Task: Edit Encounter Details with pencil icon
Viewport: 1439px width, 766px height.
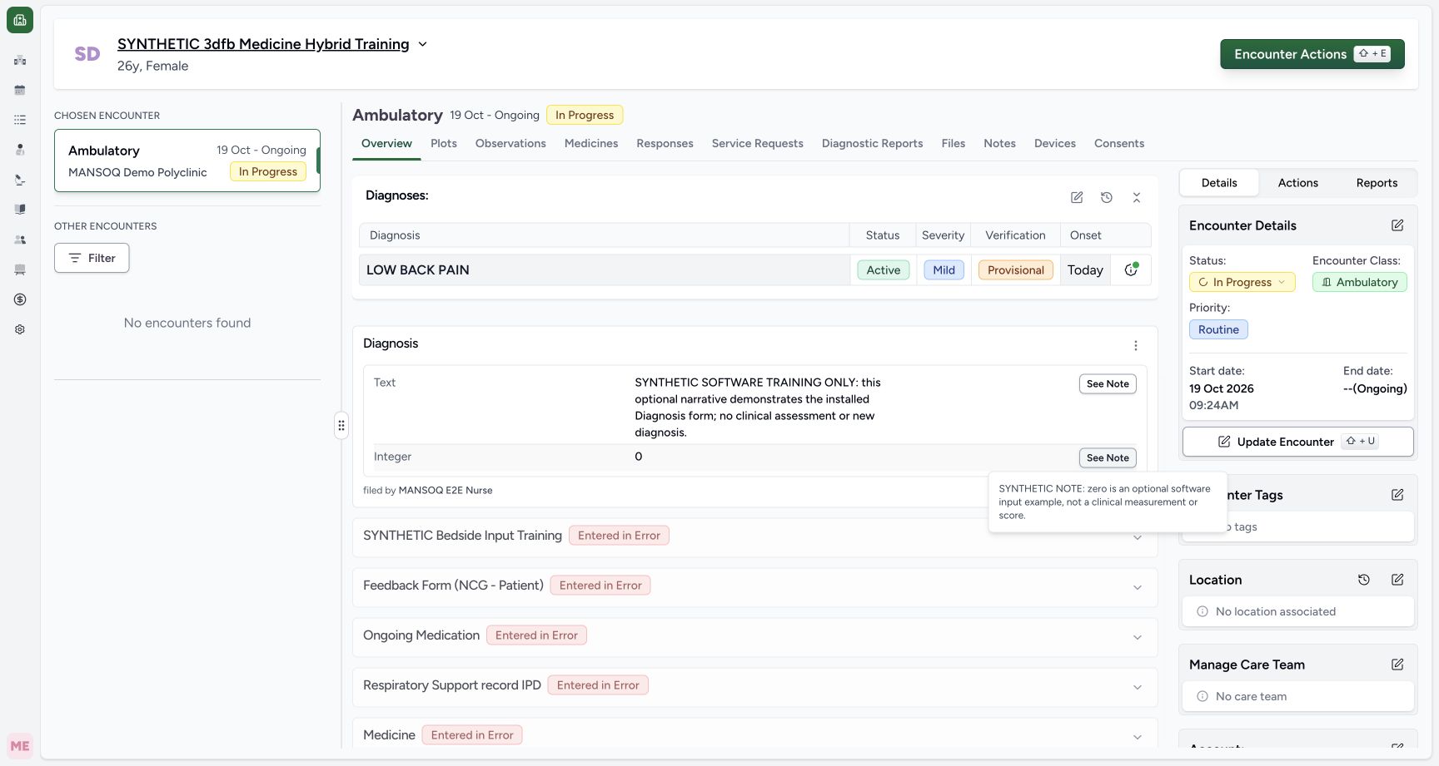Action: tap(1397, 225)
